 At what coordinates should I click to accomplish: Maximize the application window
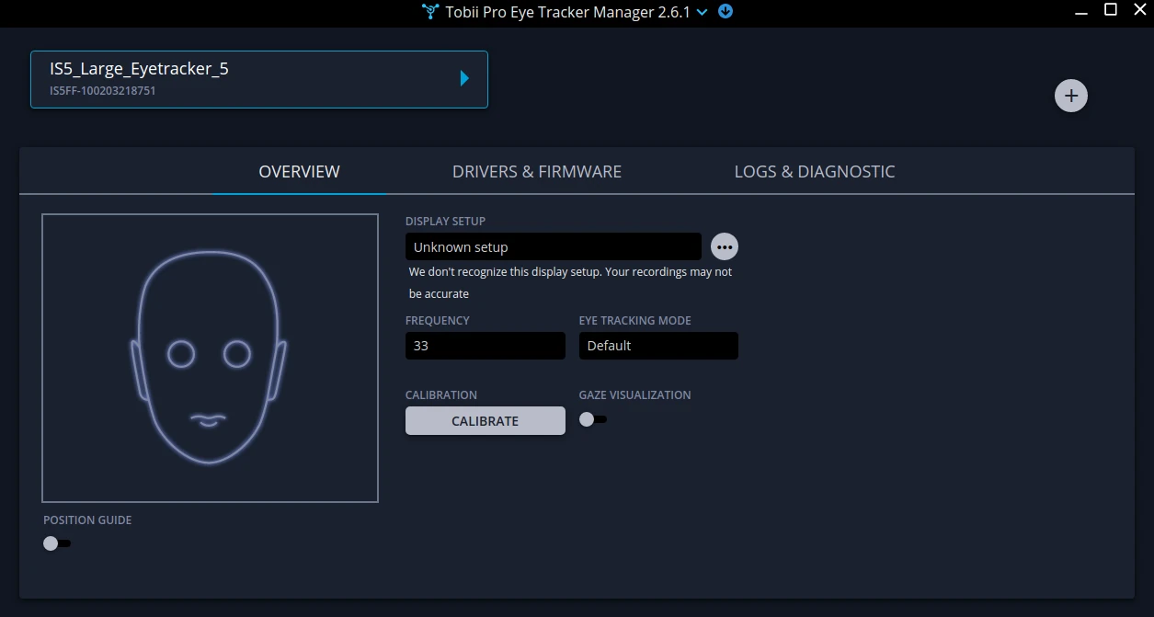[x=1111, y=10]
